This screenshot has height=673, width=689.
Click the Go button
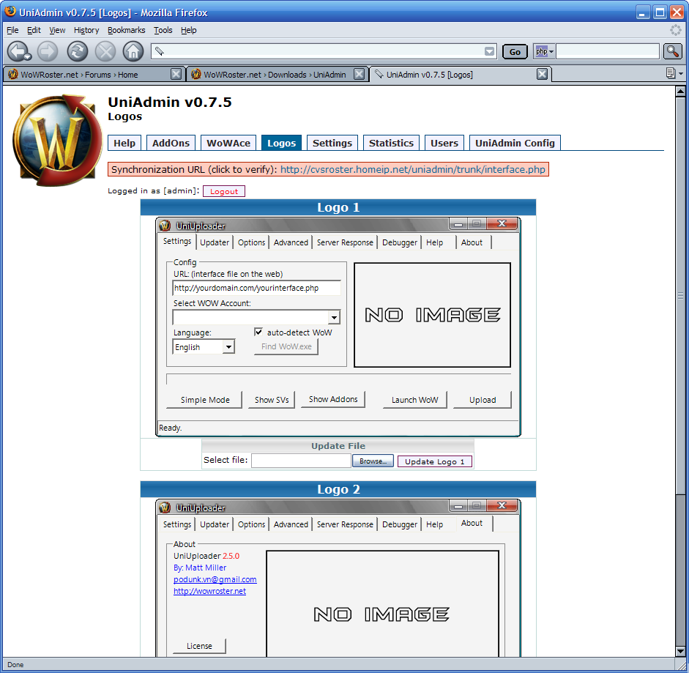(x=515, y=52)
